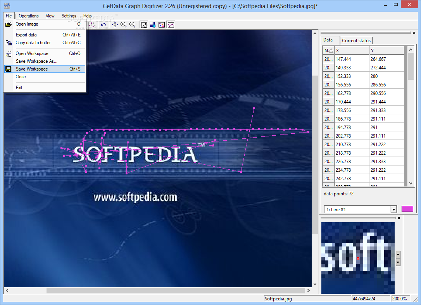Click the image vertical scroll down arrow

coord(315,284)
